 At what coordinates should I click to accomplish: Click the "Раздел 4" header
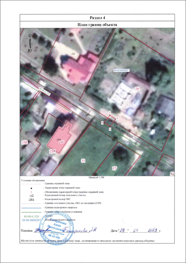pyautogui.click(x=97, y=18)
